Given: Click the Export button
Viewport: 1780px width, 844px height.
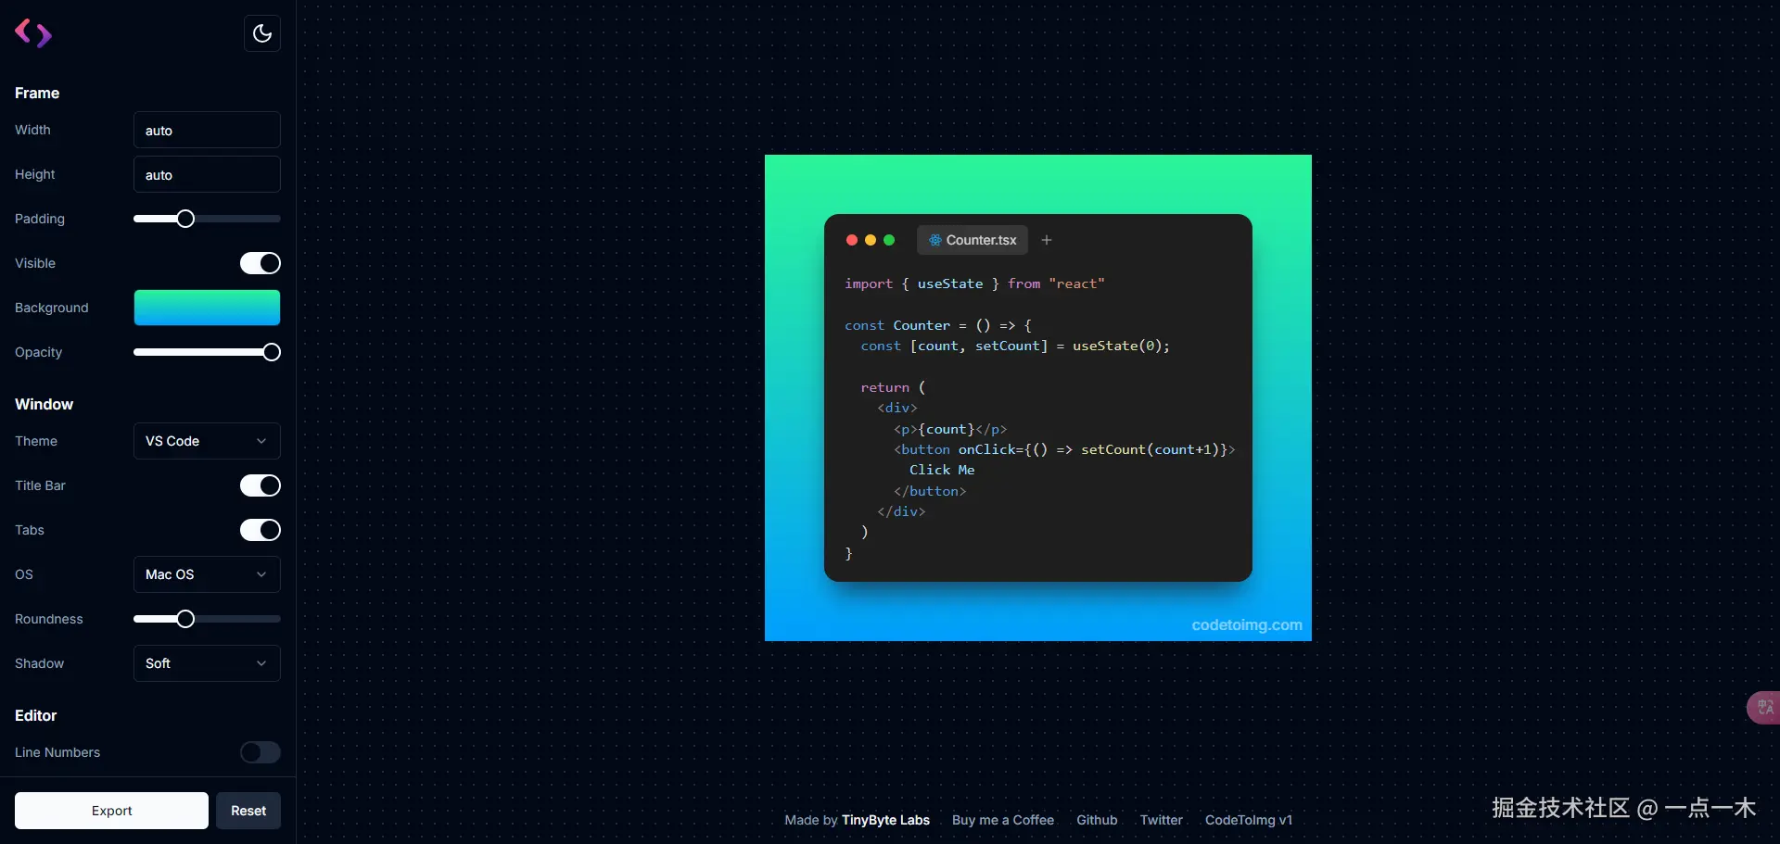Looking at the screenshot, I should point(111,810).
